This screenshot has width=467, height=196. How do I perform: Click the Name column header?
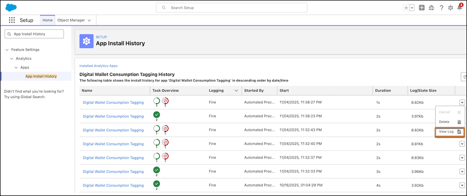pyautogui.click(x=115, y=90)
